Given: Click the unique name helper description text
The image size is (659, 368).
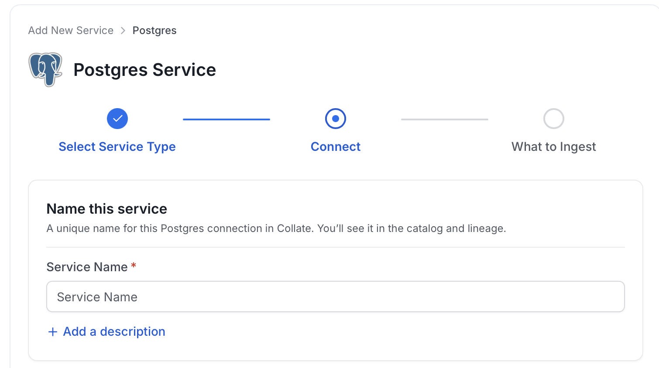Looking at the screenshot, I should (276, 228).
